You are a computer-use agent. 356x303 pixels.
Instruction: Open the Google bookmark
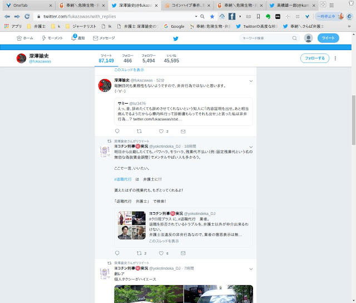pos(174,26)
